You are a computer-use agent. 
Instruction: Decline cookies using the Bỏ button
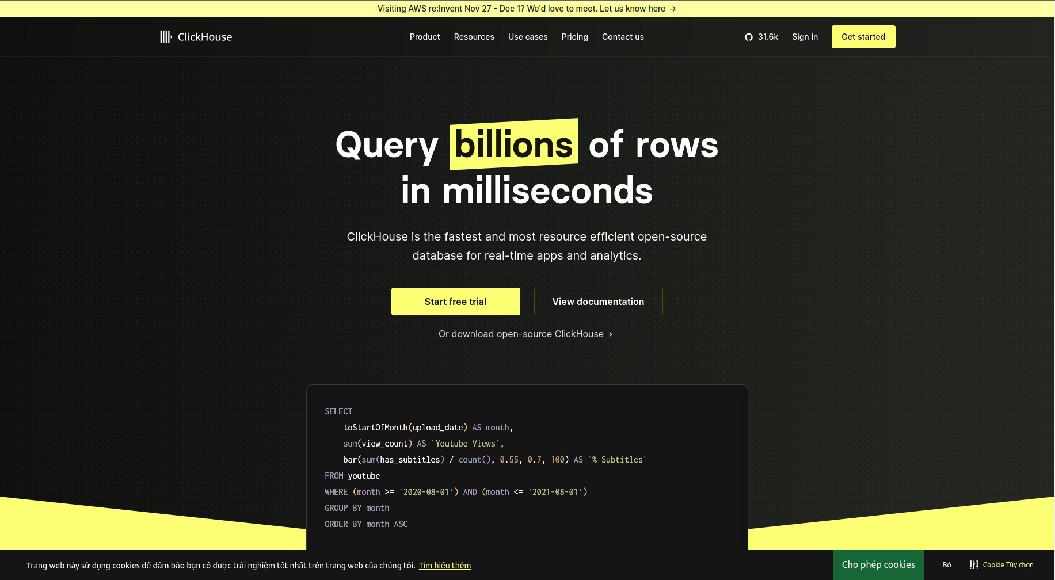[947, 565]
